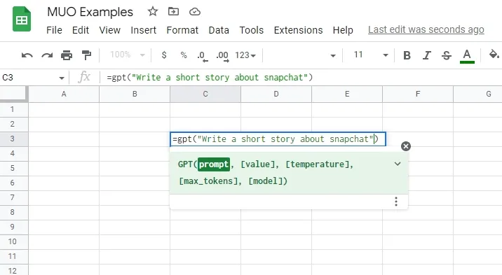The height and width of the screenshot is (275, 502).
Task: Open the 'Last edit was seconds ago' link
Action: coord(426,29)
